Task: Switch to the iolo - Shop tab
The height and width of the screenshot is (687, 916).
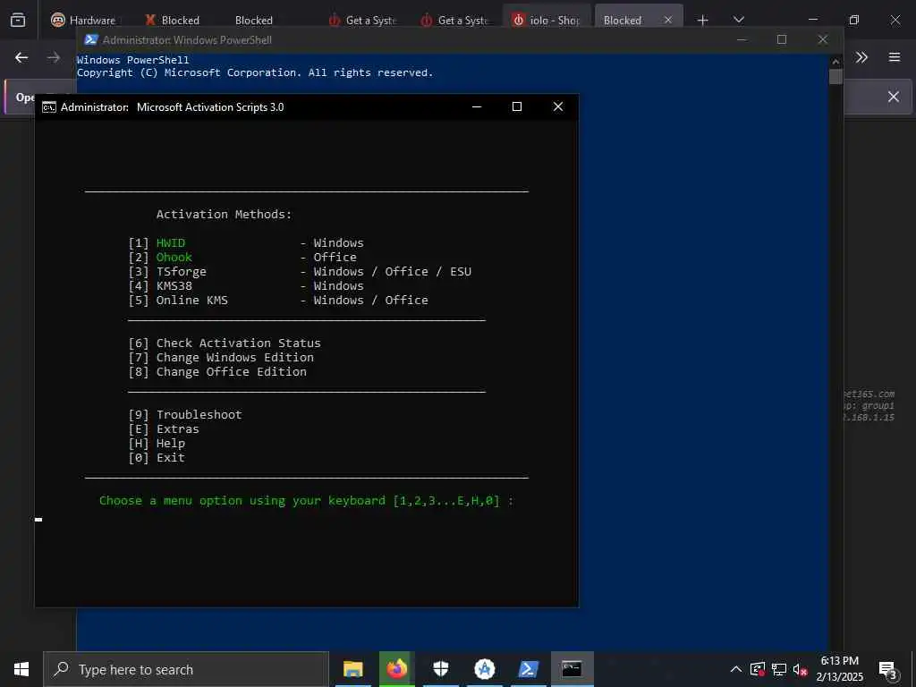Action: [547, 20]
